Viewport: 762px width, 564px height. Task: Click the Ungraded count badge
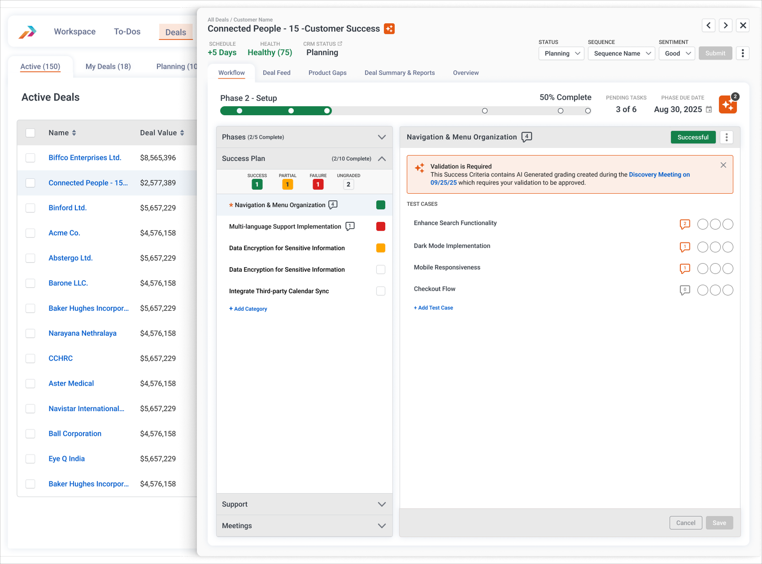pos(348,184)
